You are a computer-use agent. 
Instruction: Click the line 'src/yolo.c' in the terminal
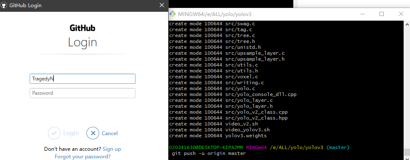212,88
